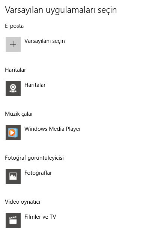Open the "Filmler ve TV" app label
Viewport: 146px width, 236px height.
click(40, 217)
